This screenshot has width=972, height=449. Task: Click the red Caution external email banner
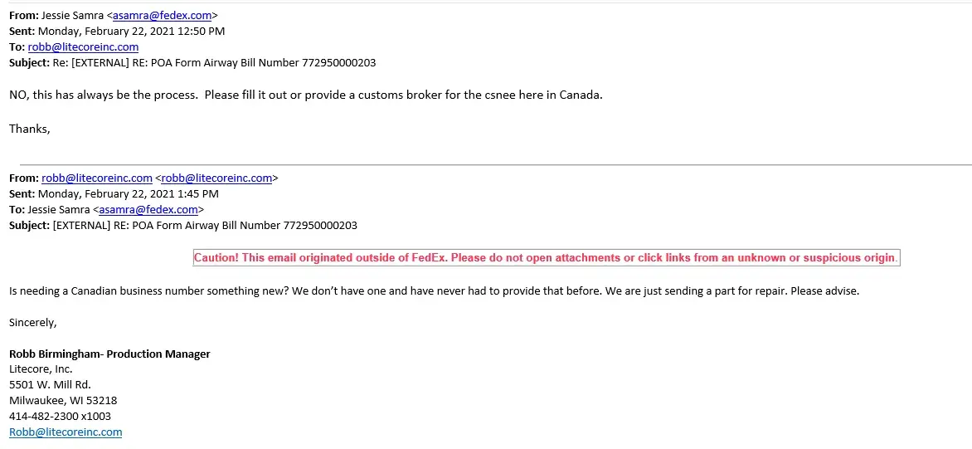(546, 258)
